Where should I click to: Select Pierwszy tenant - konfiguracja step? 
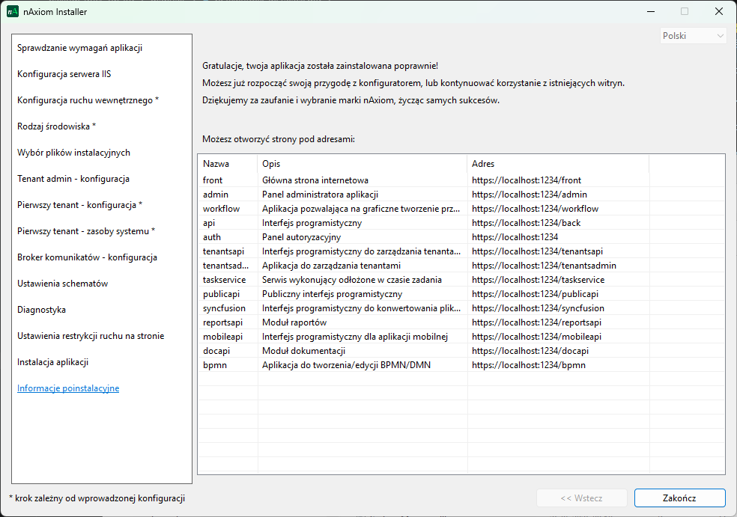80,205
